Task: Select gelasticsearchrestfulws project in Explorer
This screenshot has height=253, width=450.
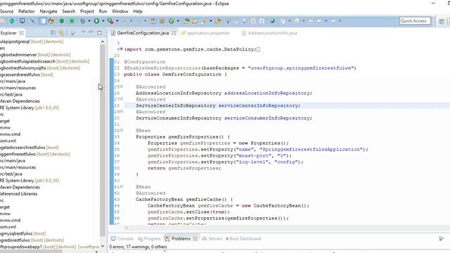Action: tap(30, 148)
